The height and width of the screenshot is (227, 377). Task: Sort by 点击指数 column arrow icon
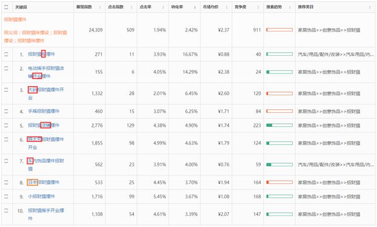(x=132, y=7)
